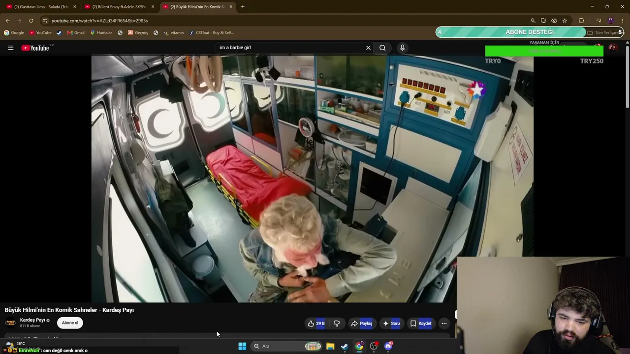Open the Gmail bookmark
The image size is (630, 354).
(x=76, y=33)
